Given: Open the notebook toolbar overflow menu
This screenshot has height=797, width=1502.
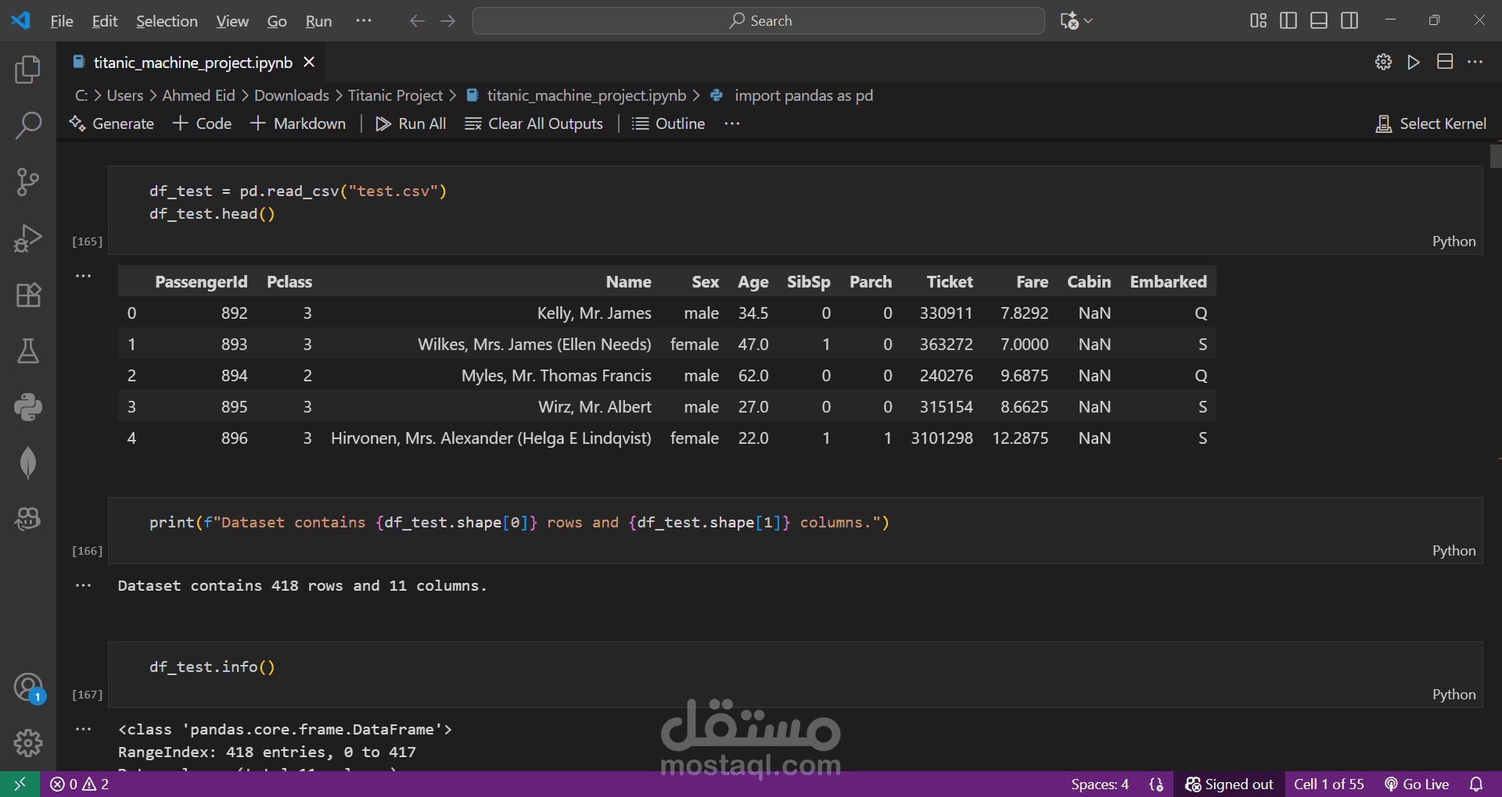Looking at the screenshot, I should (731, 123).
